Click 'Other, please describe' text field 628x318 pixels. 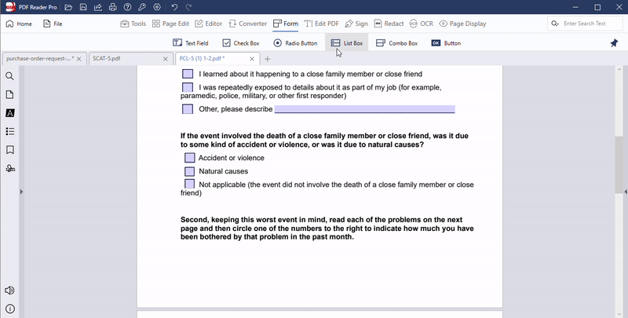point(365,109)
